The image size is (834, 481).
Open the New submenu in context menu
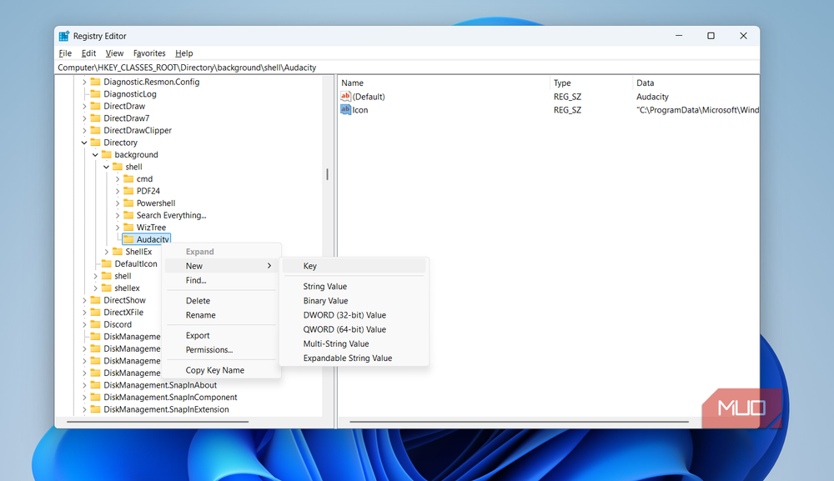tap(221, 266)
